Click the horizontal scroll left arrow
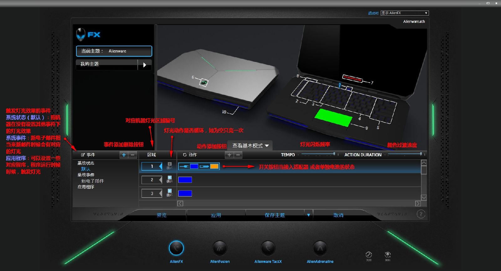The image size is (501, 271). [180, 203]
